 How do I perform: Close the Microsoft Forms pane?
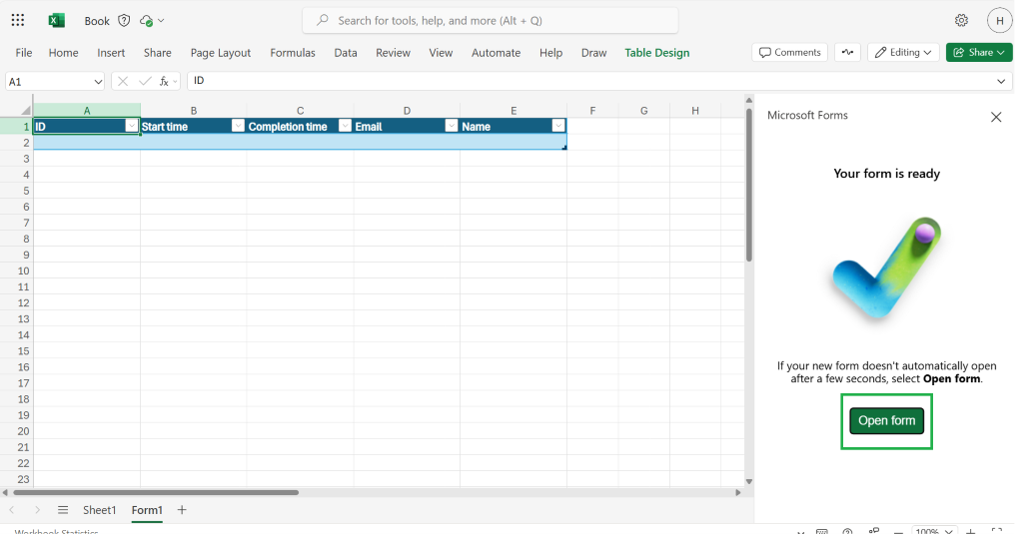[x=996, y=117]
